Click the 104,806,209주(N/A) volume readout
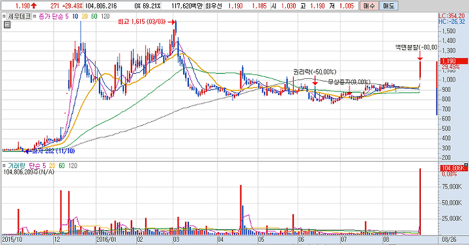The image size is (469, 245). coord(29,172)
